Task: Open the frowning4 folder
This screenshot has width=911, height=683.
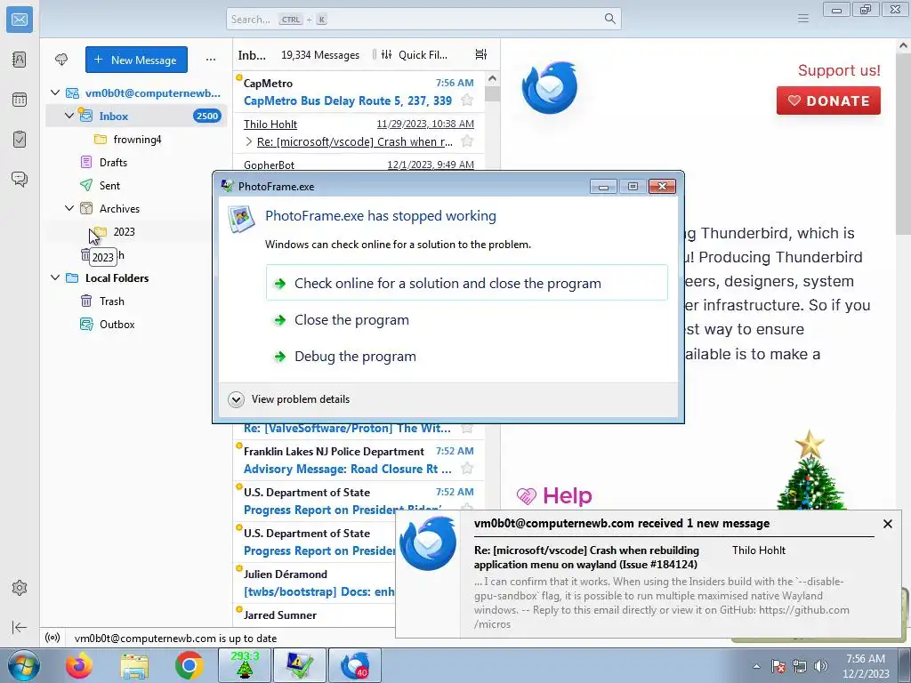Action: click(135, 139)
